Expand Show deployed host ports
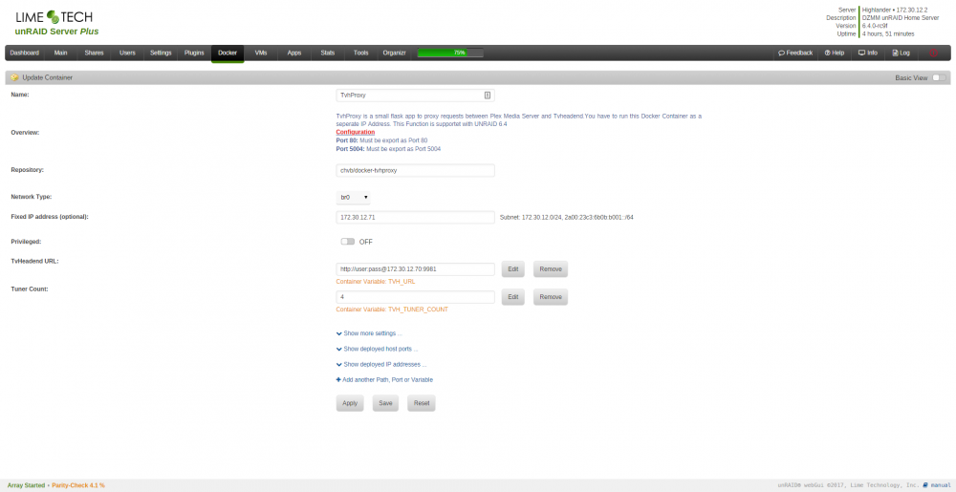 pos(376,349)
